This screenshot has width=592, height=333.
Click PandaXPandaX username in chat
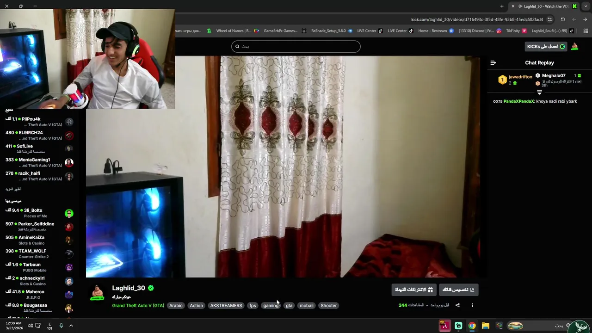[x=519, y=101]
